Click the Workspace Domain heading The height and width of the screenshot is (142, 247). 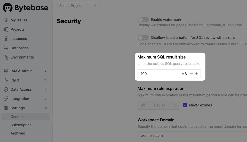156,120
